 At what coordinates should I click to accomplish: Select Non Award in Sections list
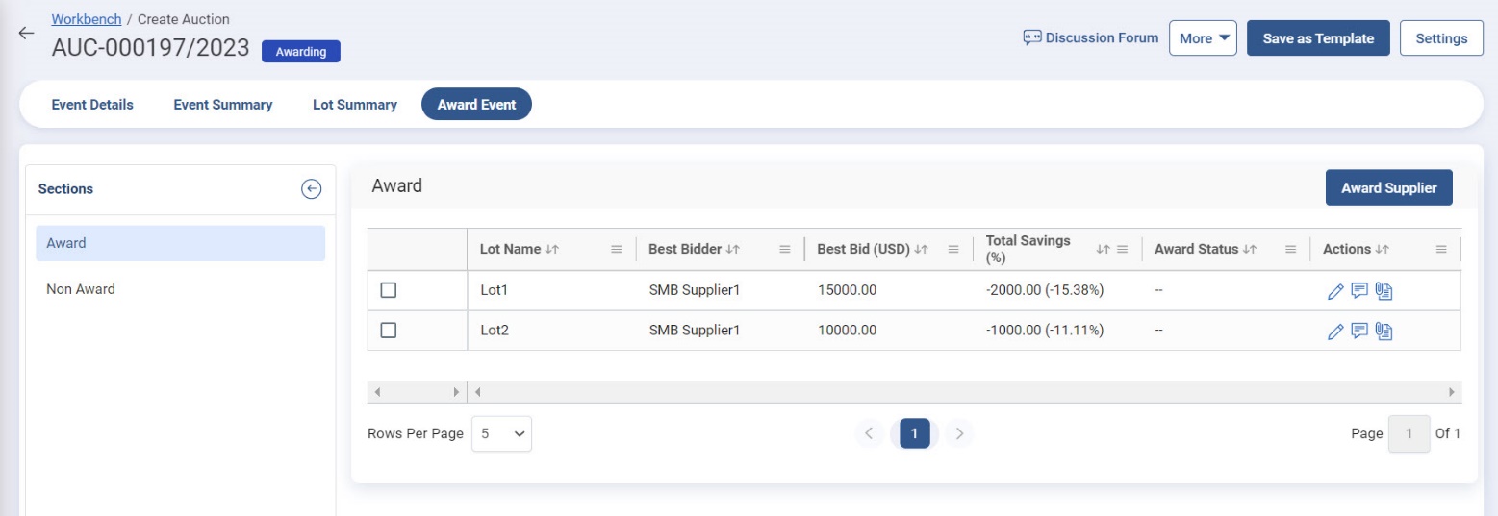81,289
